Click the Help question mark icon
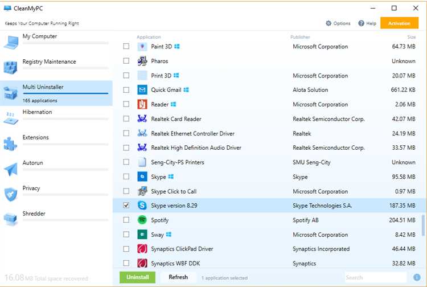427x287 pixels. pos(361,23)
